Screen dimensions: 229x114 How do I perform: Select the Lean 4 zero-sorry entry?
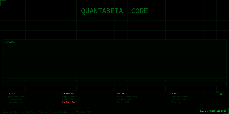pos(127,97)
